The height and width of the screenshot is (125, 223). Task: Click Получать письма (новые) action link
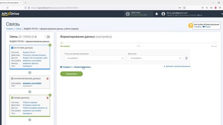(x=34, y=55)
